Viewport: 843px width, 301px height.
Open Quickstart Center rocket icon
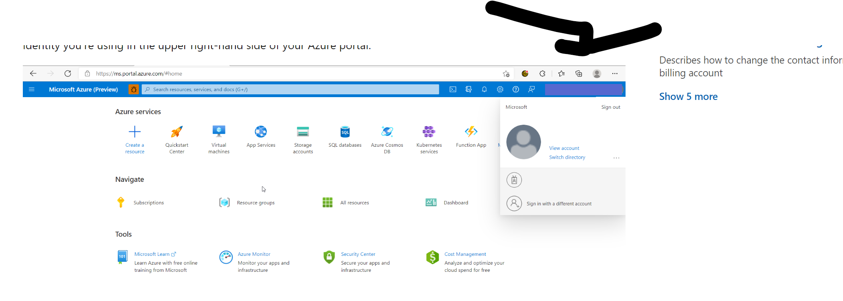point(177,132)
